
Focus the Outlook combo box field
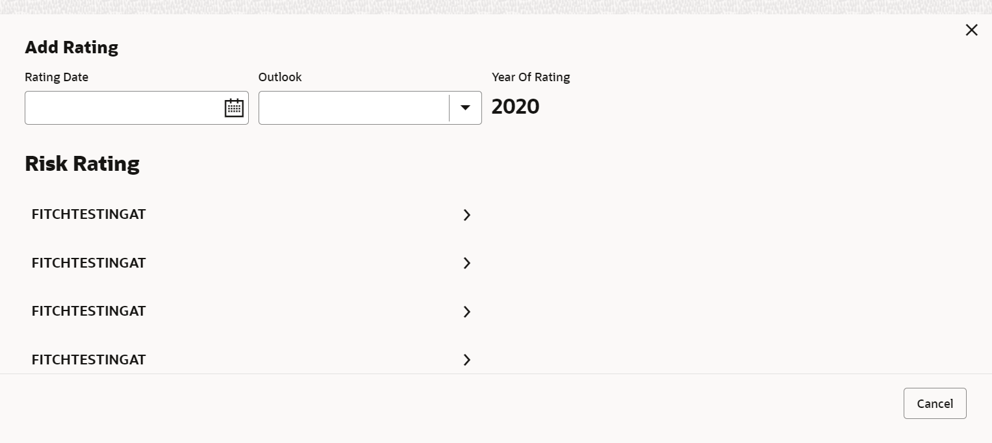pos(354,108)
